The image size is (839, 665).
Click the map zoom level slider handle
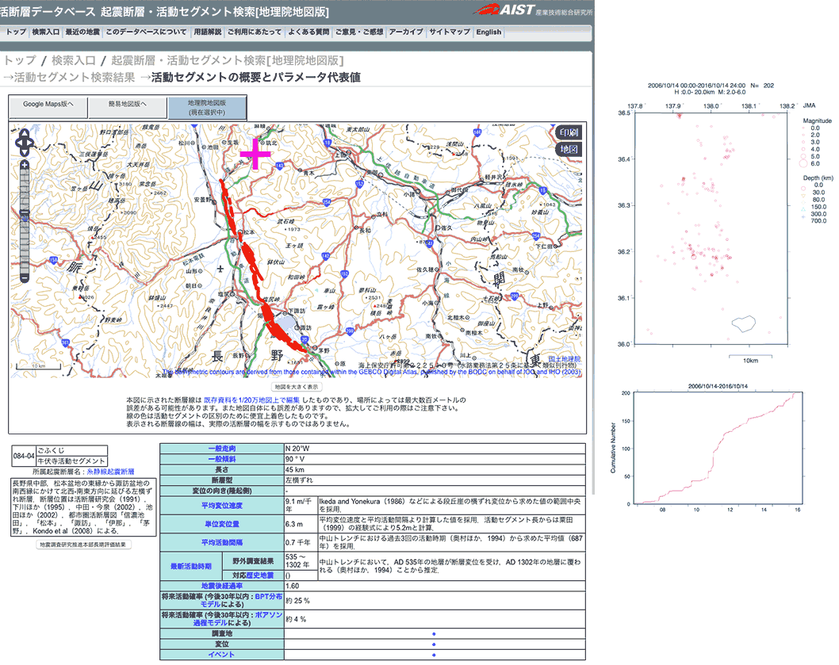[25, 212]
